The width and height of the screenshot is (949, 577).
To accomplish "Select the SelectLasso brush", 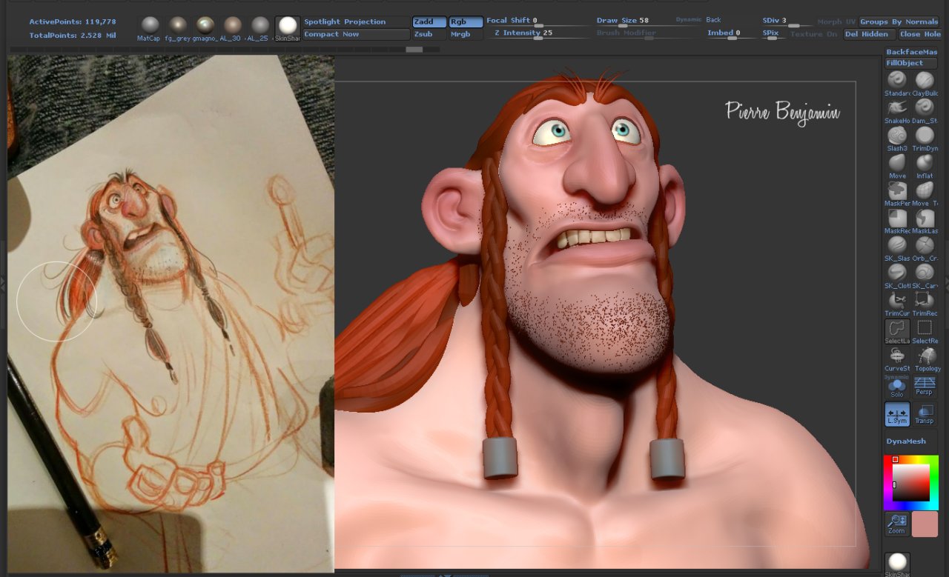I will [897, 331].
